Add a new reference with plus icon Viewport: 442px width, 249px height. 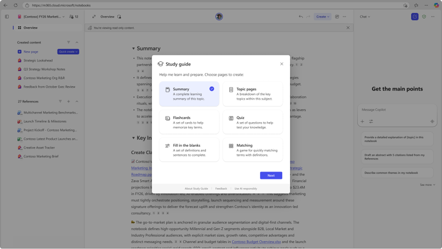pyautogui.click(x=69, y=101)
